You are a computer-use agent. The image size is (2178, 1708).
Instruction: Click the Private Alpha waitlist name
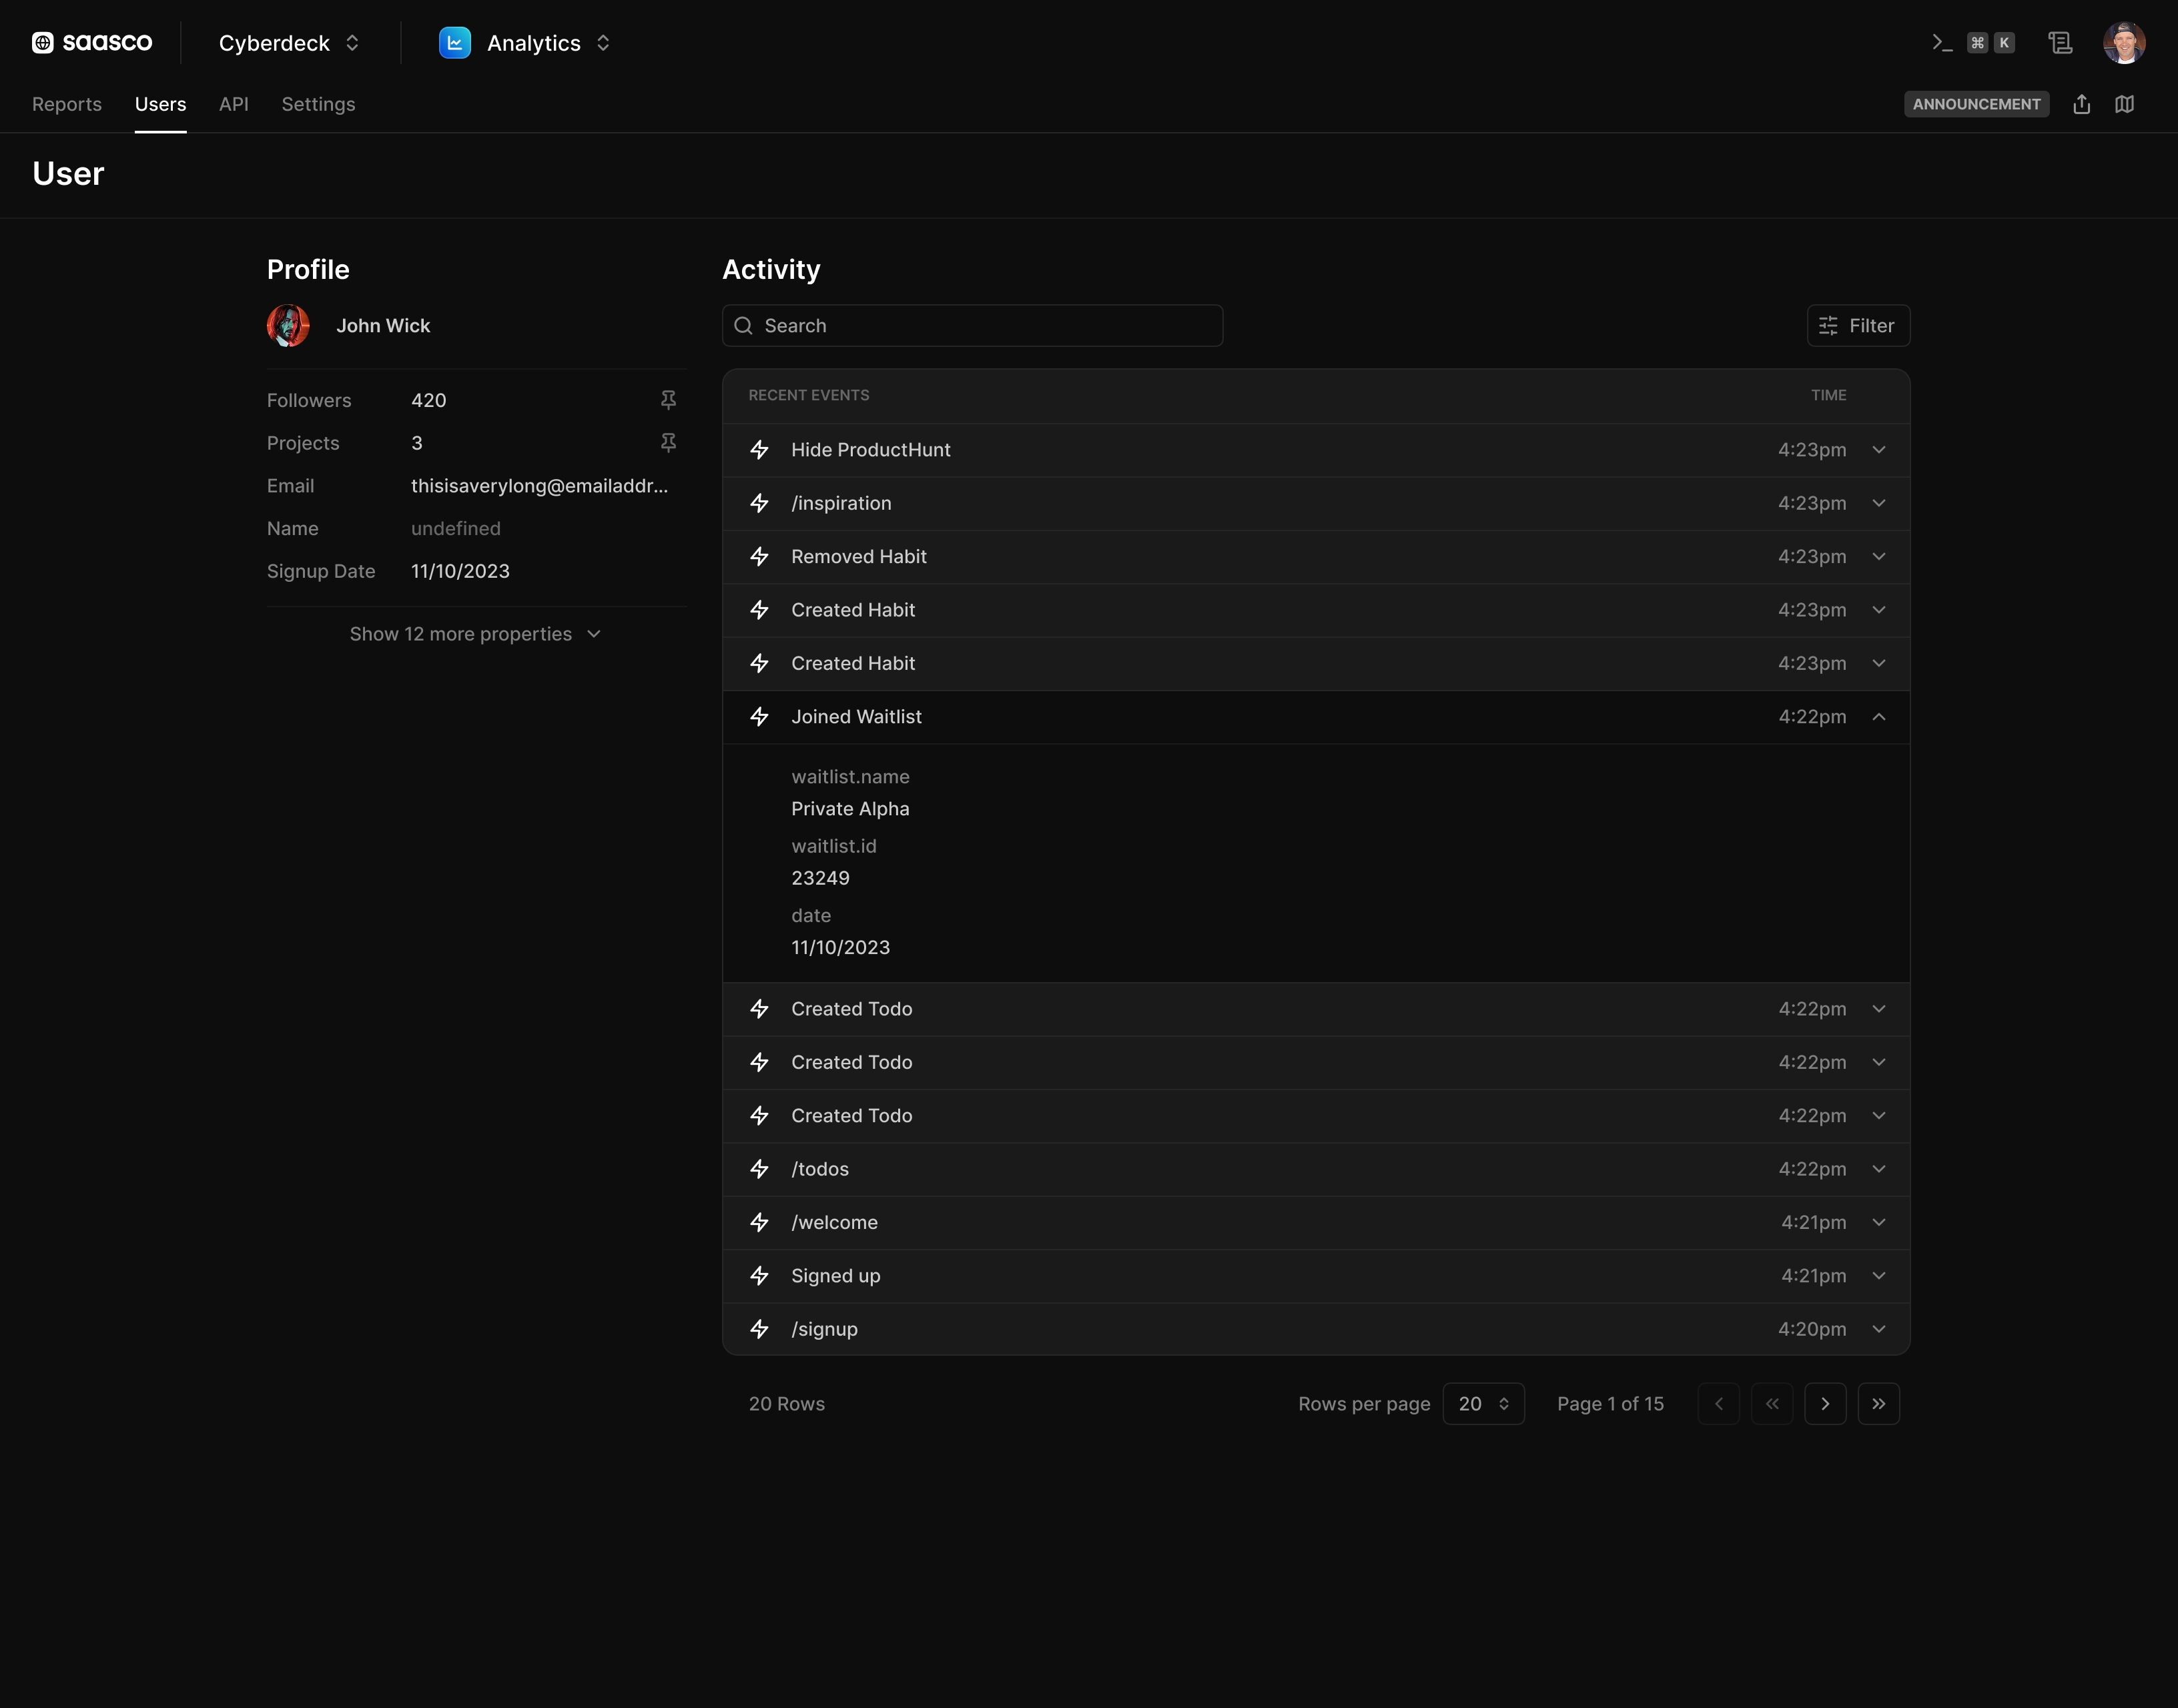coord(850,809)
